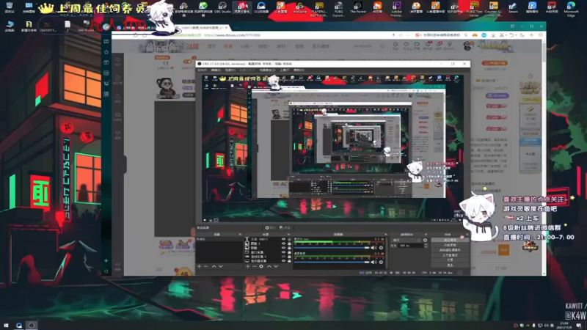
Task: Click 启动虚拟摄像机 button in OBS
Action: click(x=451, y=250)
